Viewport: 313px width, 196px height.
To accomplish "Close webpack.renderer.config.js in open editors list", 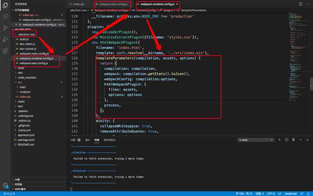I will click(x=16, y=24).
